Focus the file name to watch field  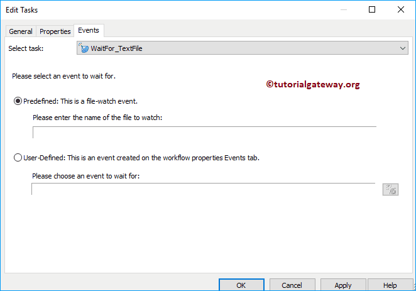tap(204, 133)
